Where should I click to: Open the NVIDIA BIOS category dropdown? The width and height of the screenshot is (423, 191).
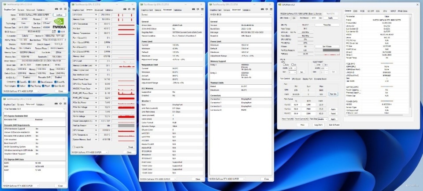241,14
